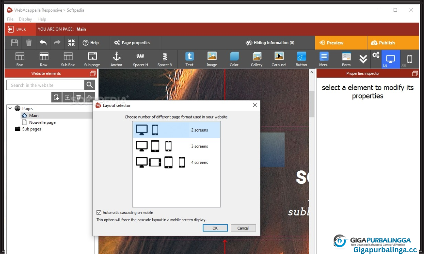The height and width of the screenshot is (254, 424).
Task: Click OK in Layout selector dialog
Action: [x=215, y=228]
